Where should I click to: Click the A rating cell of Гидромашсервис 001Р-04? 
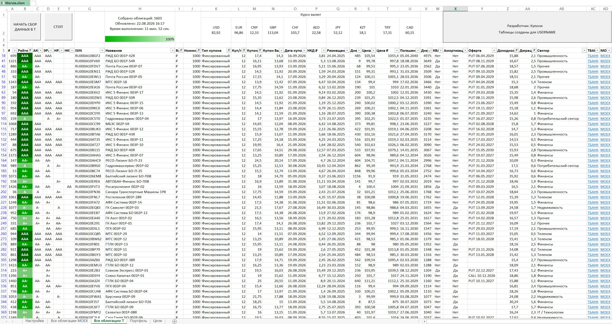click(x=25, y=119)
